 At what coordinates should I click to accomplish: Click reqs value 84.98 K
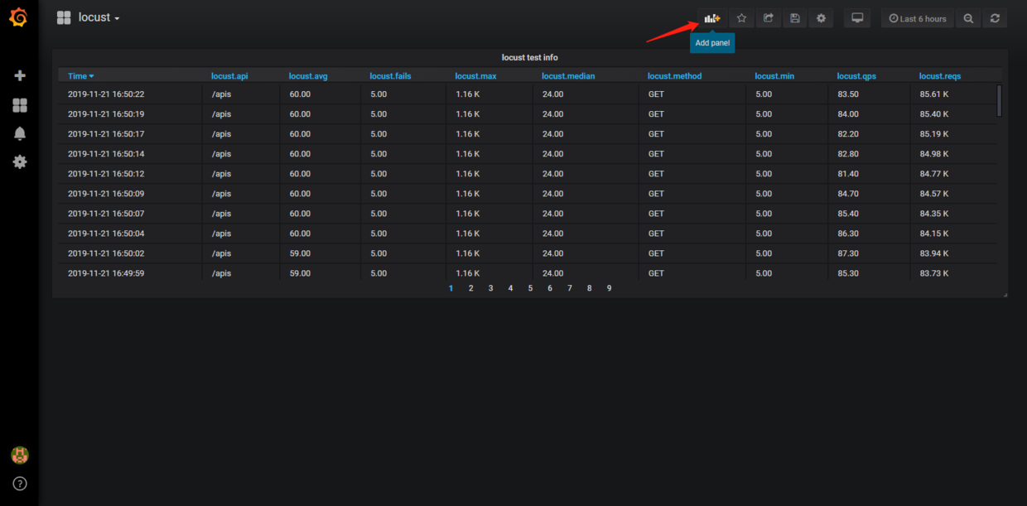[x=934, y=154]
